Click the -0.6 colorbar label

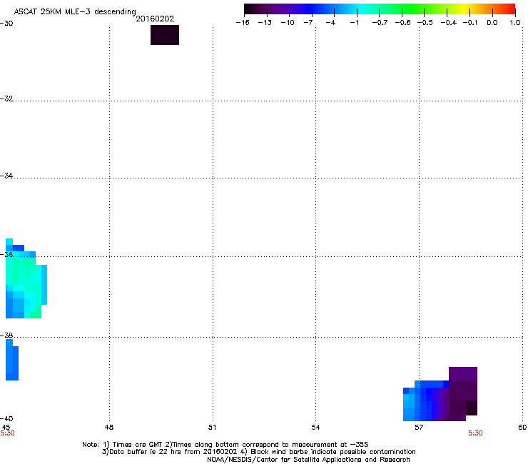(402, 23)
